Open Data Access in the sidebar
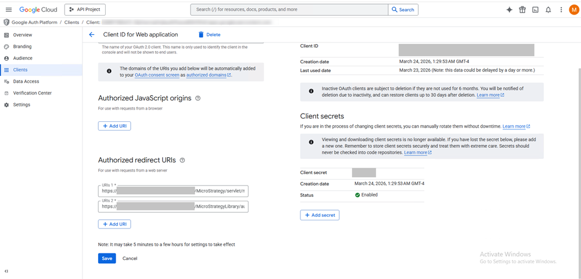The width and height of the screenshot is (581, 279). 26,82
